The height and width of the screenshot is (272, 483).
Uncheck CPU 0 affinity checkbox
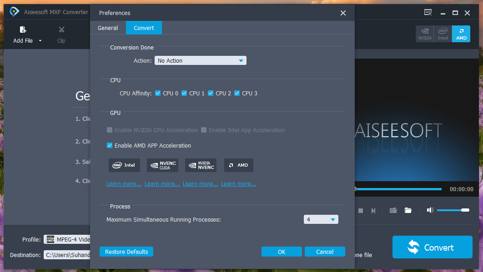tap(158, 93)
